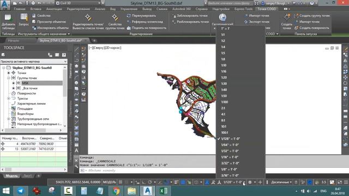Open the Запрос tool in the ribbon
This screenshot has height=196, width=349.
pyautogui.click(x=24, y=20)
